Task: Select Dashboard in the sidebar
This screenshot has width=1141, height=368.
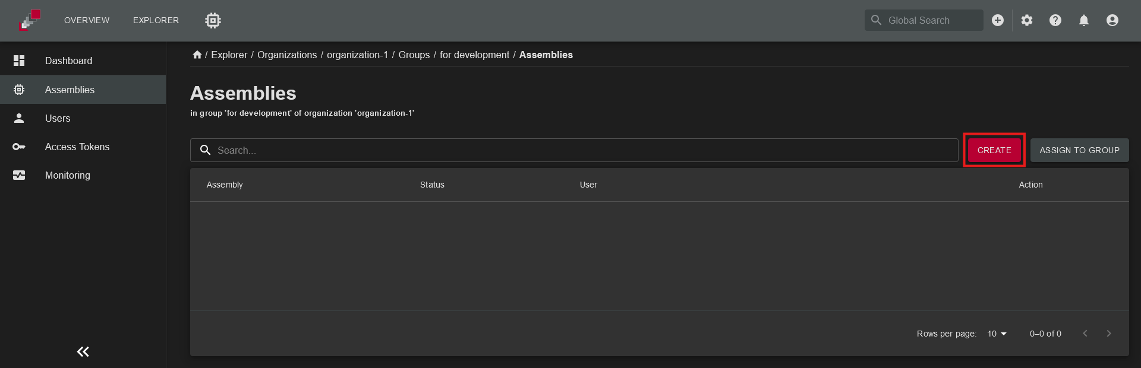Action: point(83,61)
